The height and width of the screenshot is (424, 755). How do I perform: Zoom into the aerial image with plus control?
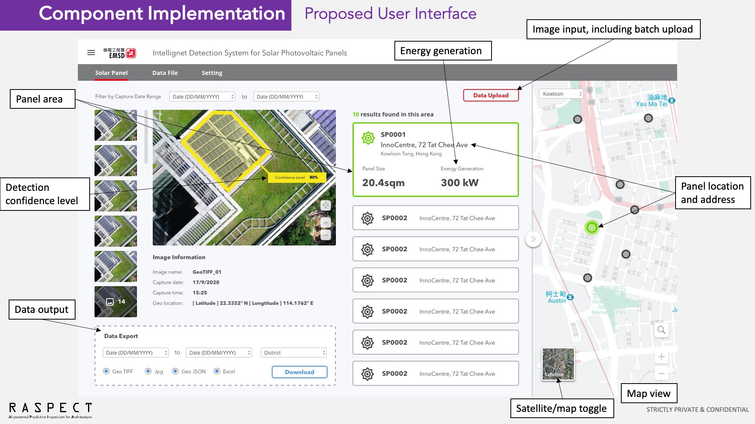[326, 223]
